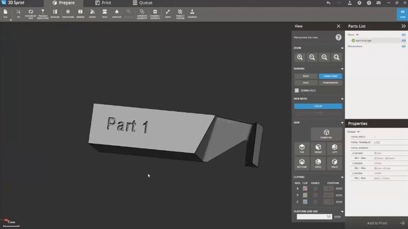Select the Split tool
Viewport: 408px width, 229px height.
[105, 14]
